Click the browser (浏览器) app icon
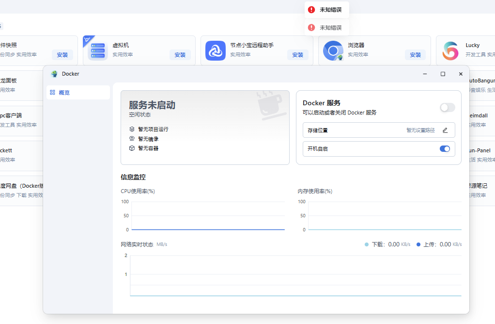The height and width of the screenshot is (324, 495). [333, 50]
